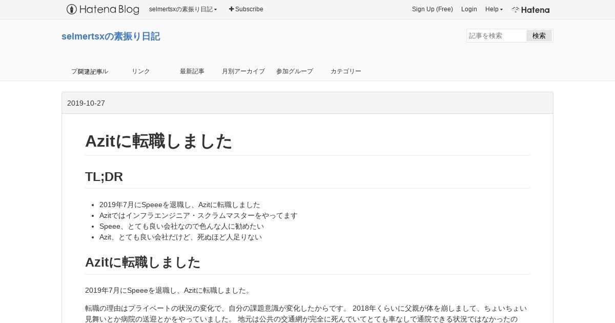Open the 参加グループ tab
This screenshot has height=323, width=615.
coord(295,71)
